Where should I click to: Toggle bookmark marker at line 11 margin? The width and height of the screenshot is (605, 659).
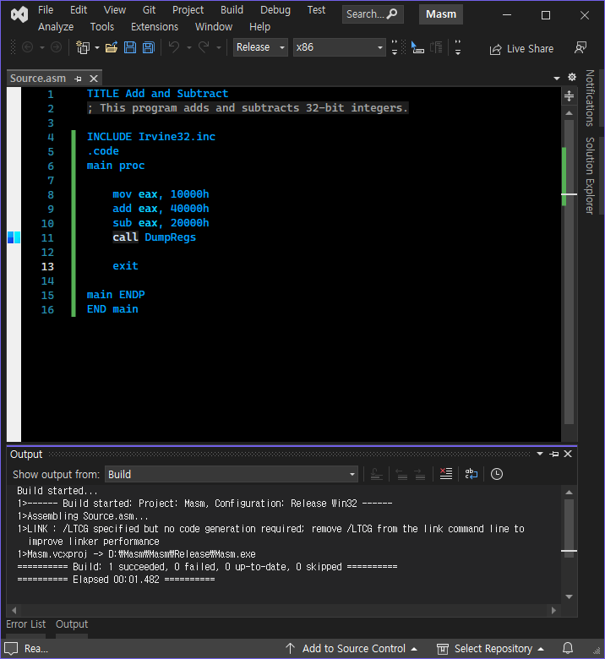(x=14, y=237)
